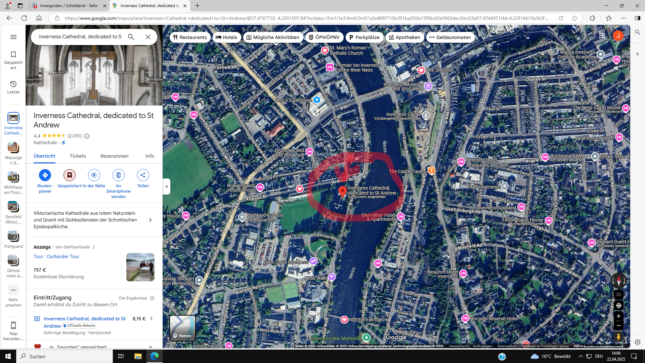Click the Gespeichert bookmark icon
The image size is (645, 363).
[x=70, y=175]
